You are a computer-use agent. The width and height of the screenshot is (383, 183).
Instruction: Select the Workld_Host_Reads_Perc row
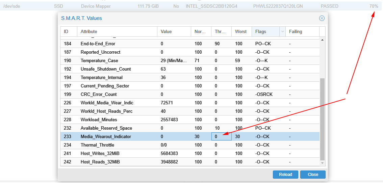pos(190,111)
